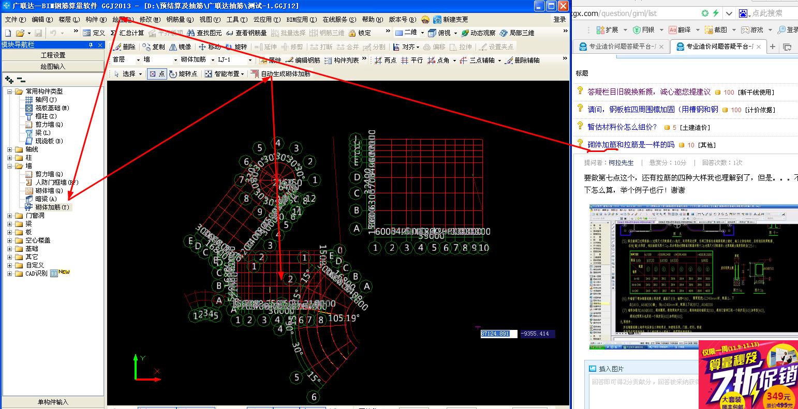This screenshot has width=798, height=409.
Task: Click the 点此搜索 browser search field
Action: coord(767,13)
